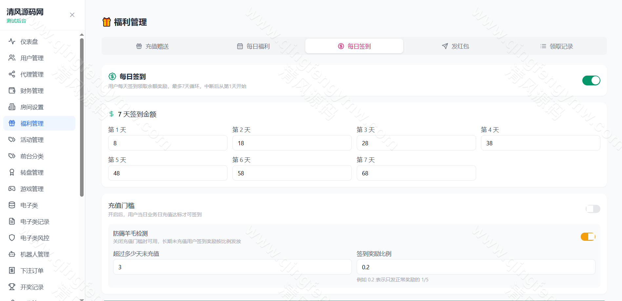Click the award icon beside 转盘管理
This screenshot has height=301, width=622.
coord(12,172)
